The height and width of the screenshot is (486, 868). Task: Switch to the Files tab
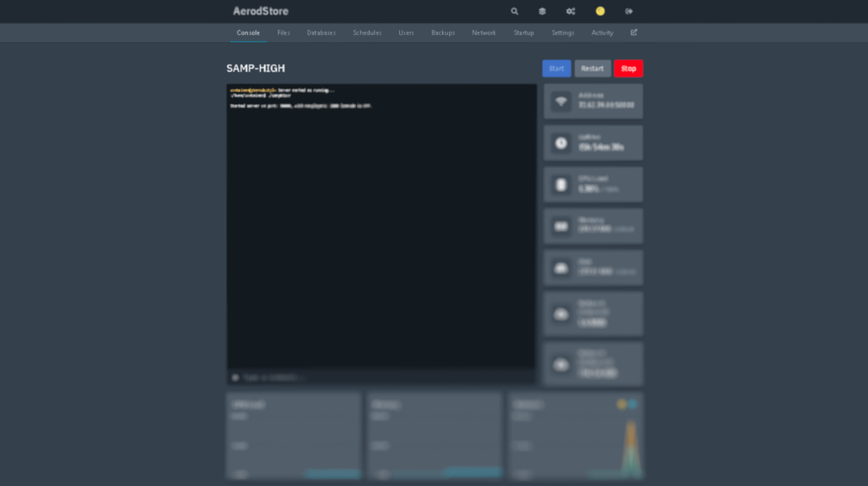click(284, 33)
